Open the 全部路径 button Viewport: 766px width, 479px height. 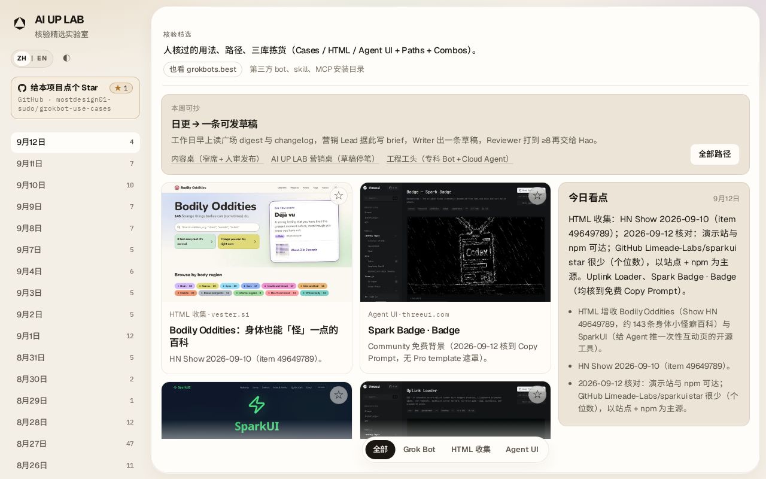(x=715, y=154)
